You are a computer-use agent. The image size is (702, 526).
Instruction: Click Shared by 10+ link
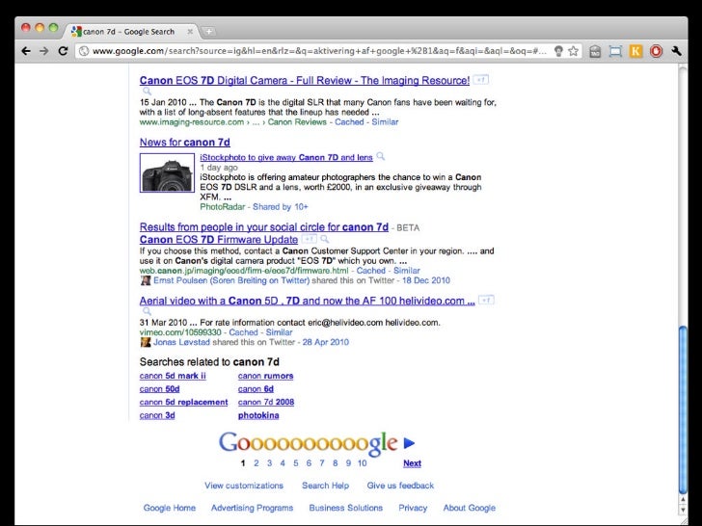pyautogui.click(x=281, y=206)
